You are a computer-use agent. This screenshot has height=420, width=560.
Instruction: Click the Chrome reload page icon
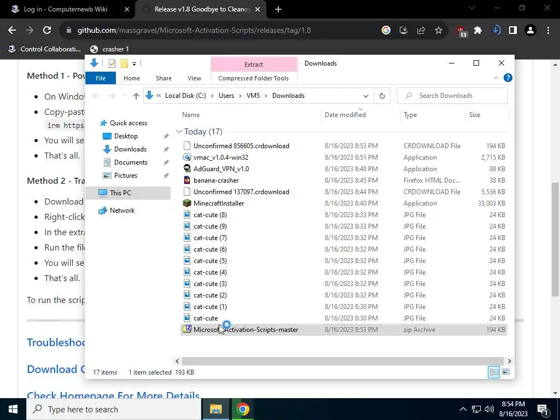tap(47, 31)
